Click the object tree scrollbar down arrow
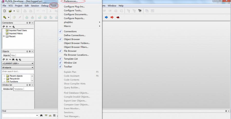 click(x=32, y=81)
